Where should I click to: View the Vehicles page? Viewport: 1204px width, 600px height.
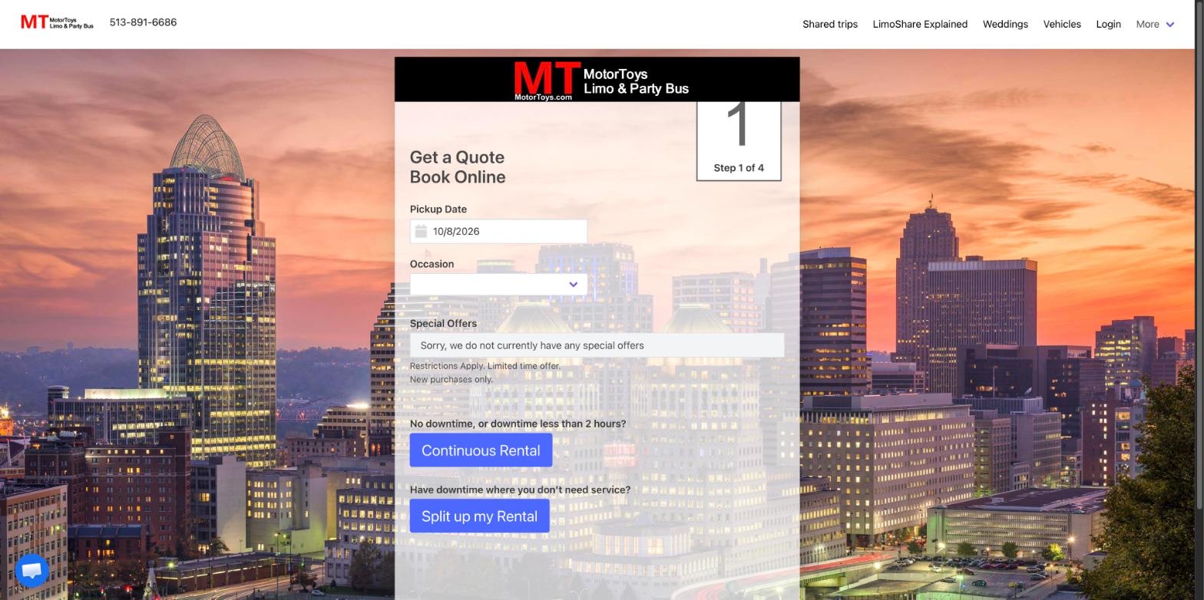1062,25
